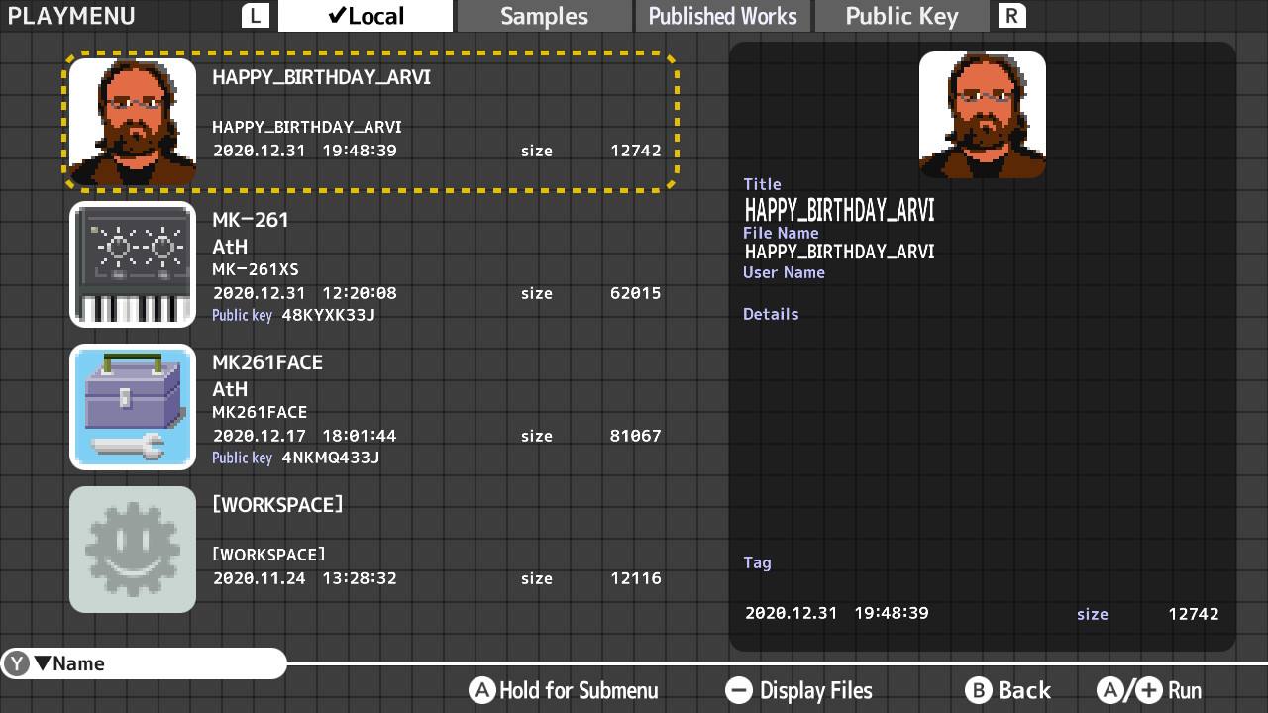Click the Display Files label
The width and height of the screenshot is (1268, 713).
(816, 690)
